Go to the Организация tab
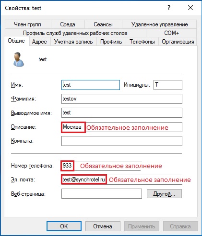This screenshot has width=202, height=236. tap(178, 42)
